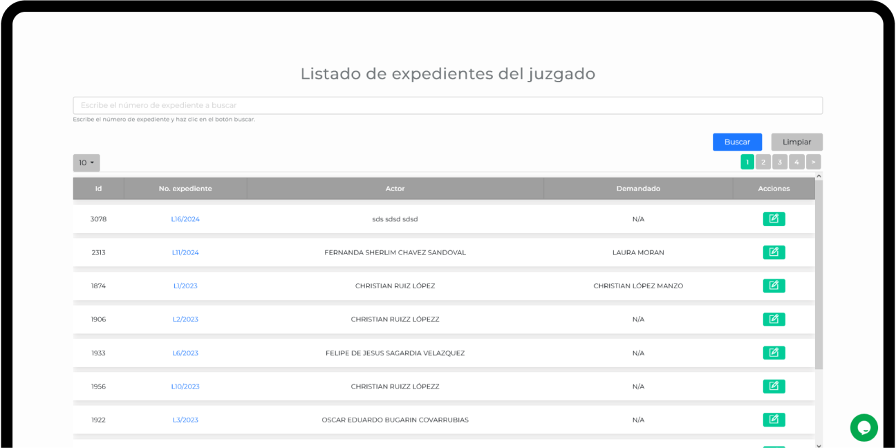Click the edit icon for expediente L16/2024

pyautogui.click(x=774, y=219)
